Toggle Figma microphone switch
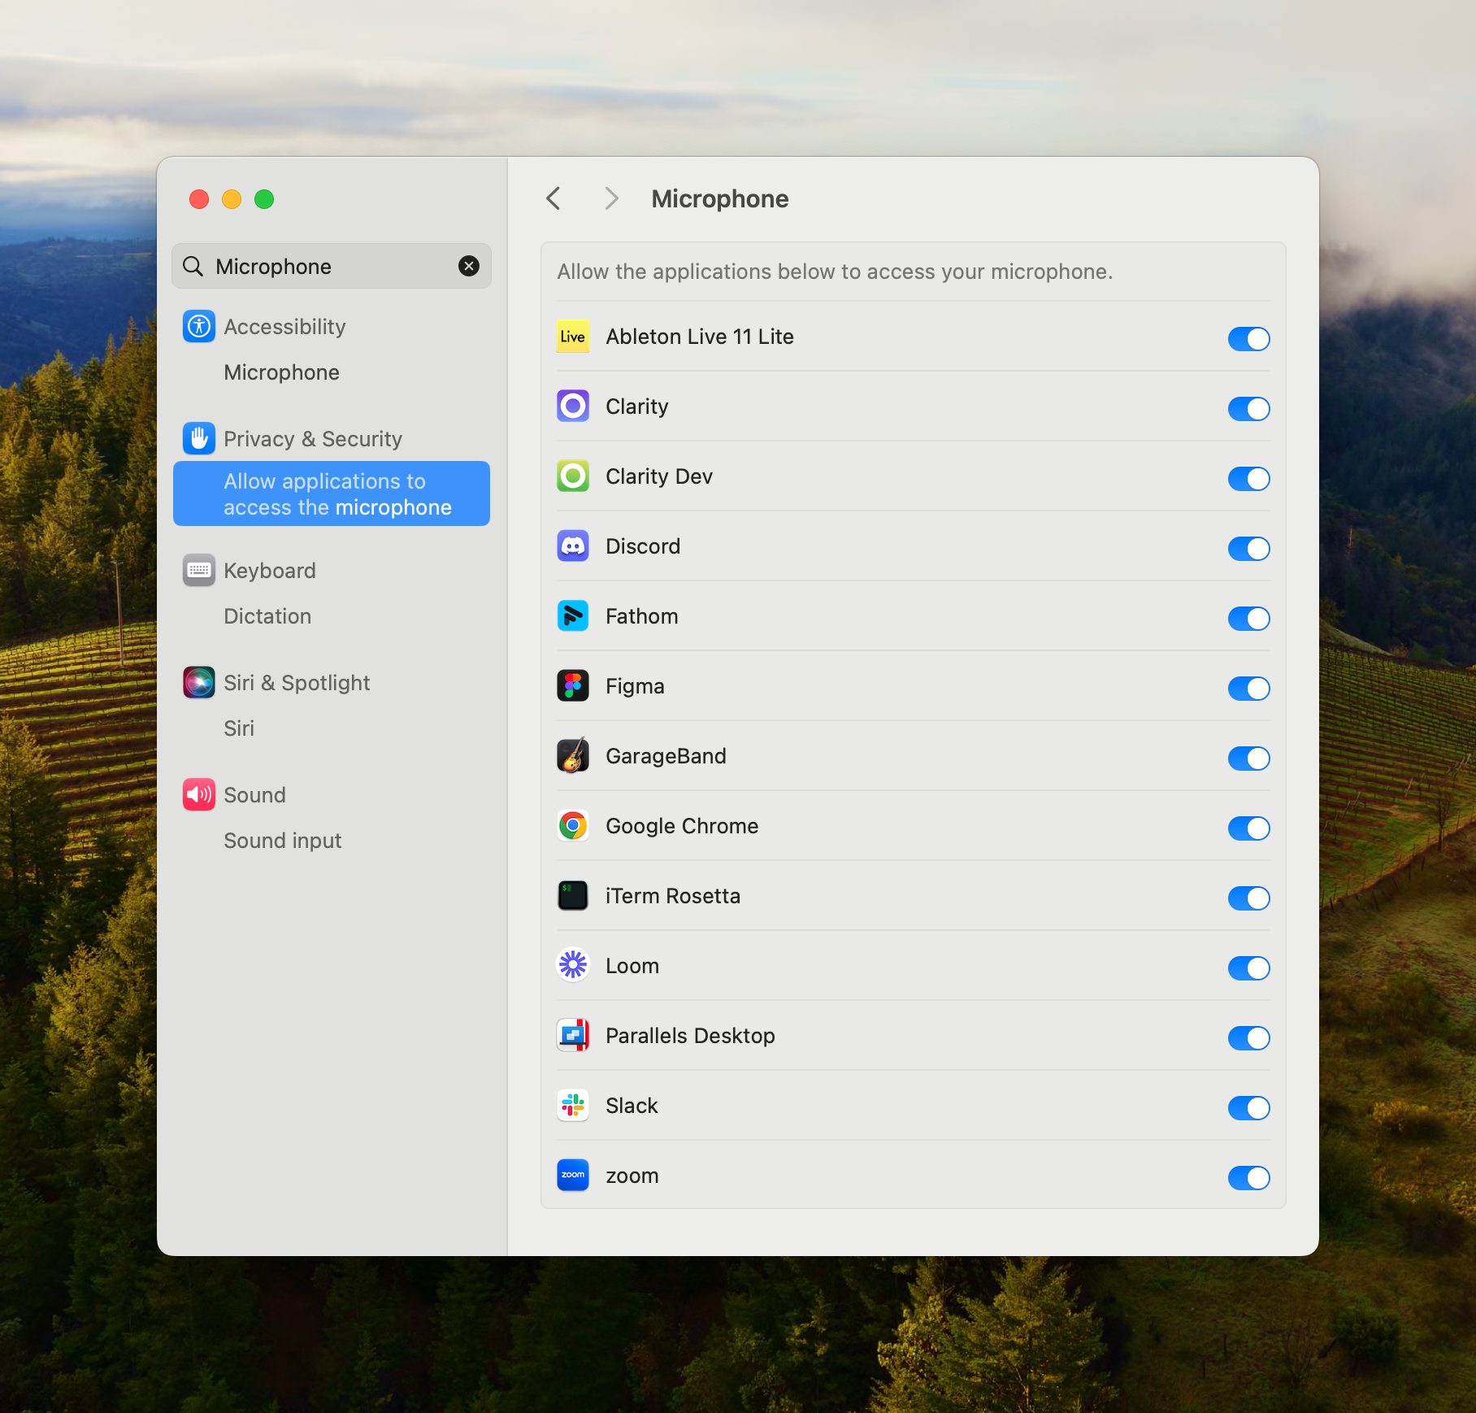This screenshot has height=1413, width=1476. [x=1249, y=688]
